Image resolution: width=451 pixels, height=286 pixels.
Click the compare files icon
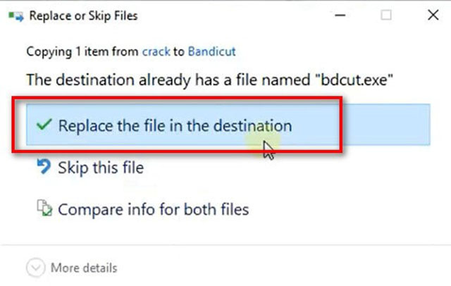[44, 208]
